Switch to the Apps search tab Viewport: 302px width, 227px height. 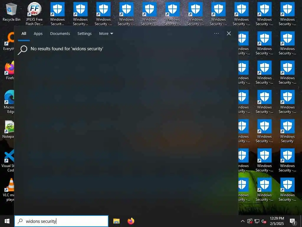tap(38, 34)
